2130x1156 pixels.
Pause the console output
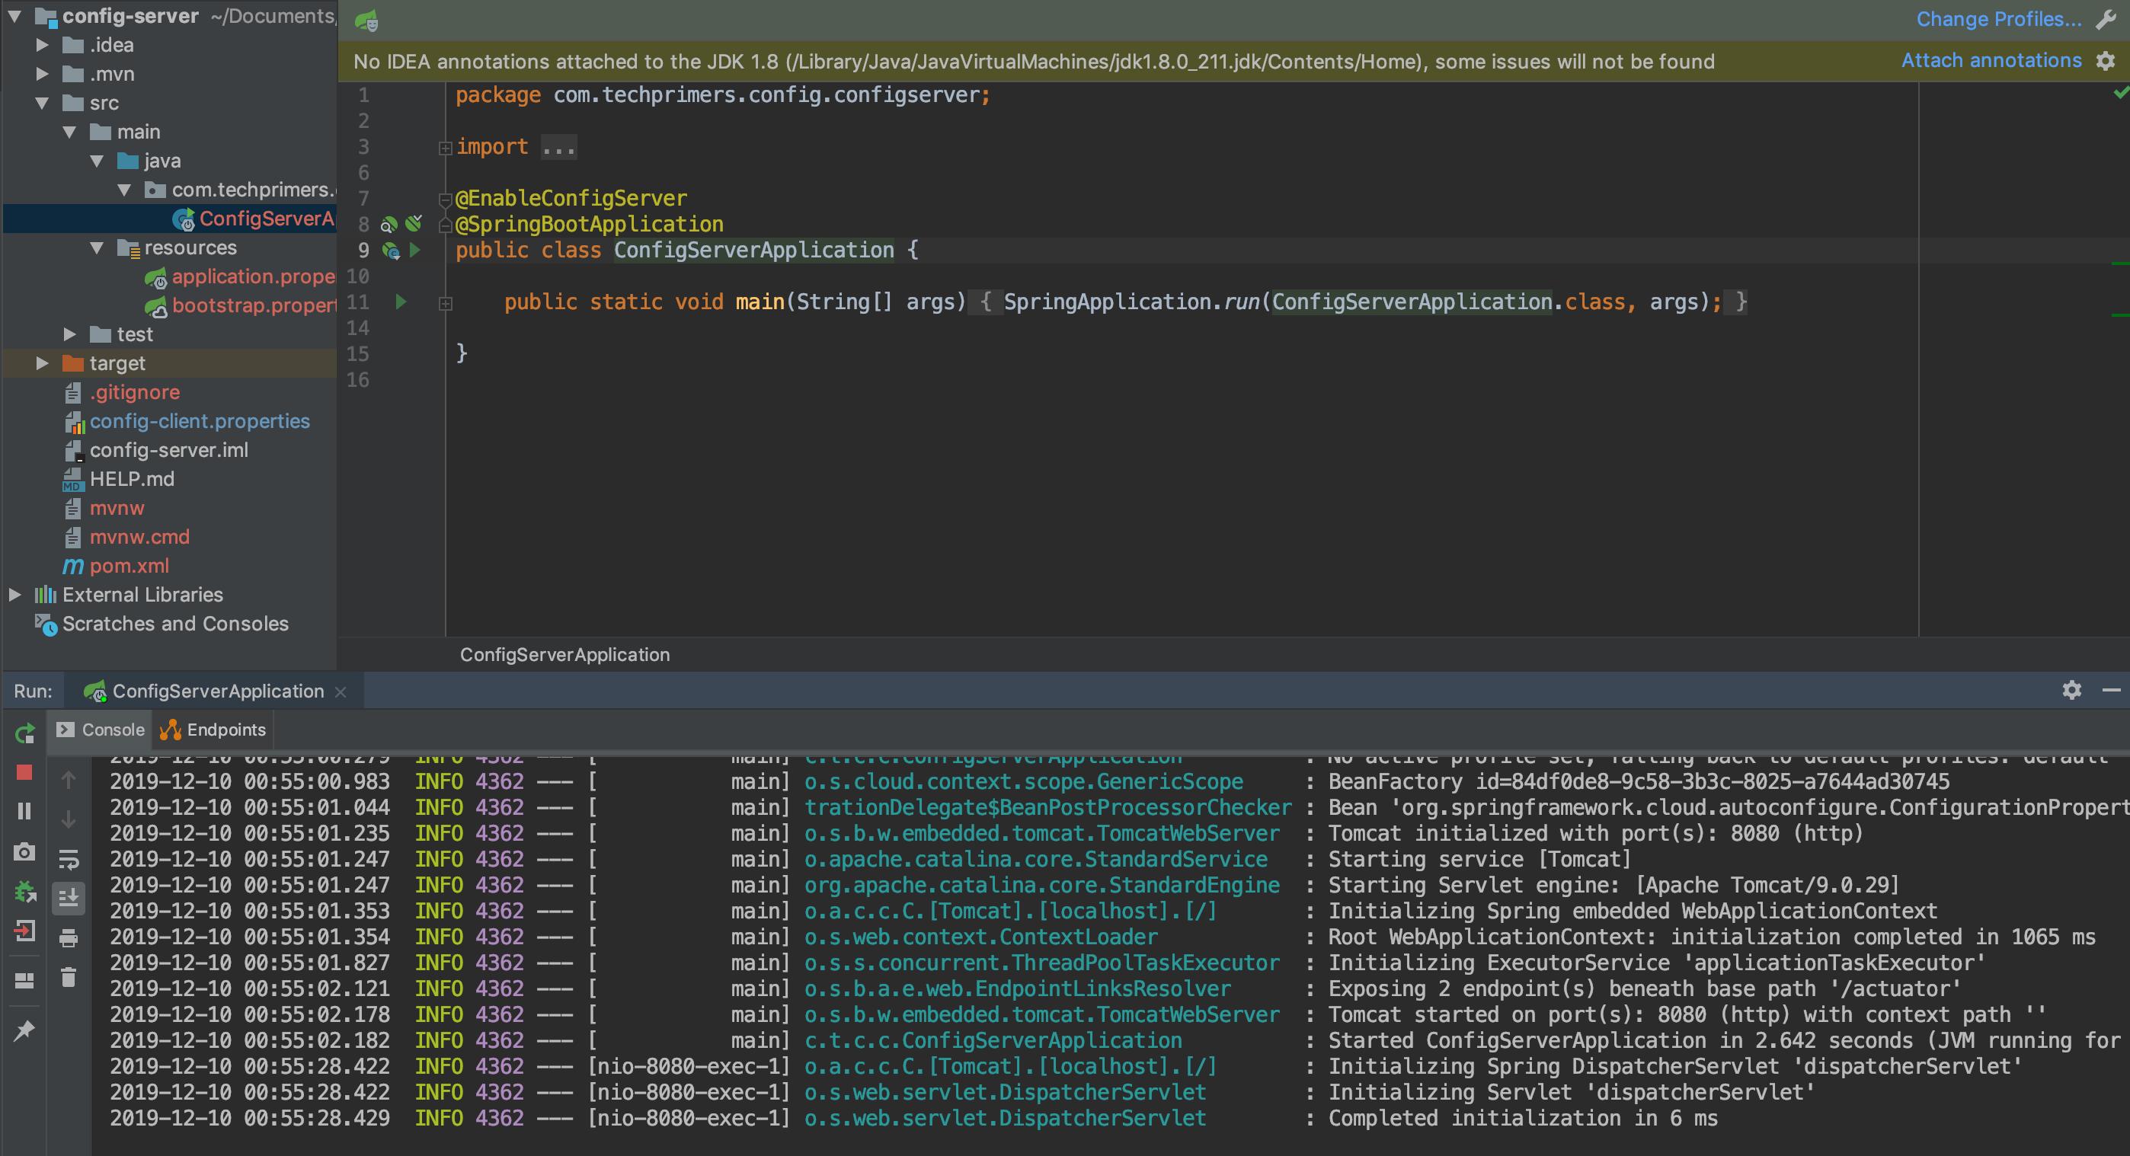click(25, 812)
